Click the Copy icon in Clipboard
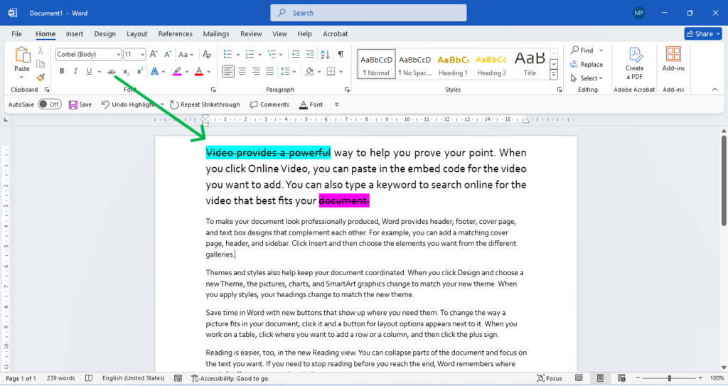This screenshot has height=386, width=728. 41,64
